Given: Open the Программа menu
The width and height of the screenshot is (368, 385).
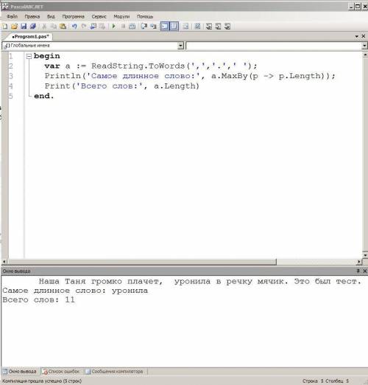Looking at the screenshot, I should tap(73, 16).
